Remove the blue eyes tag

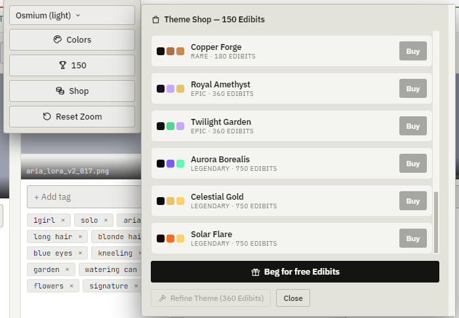coord(80,253)
